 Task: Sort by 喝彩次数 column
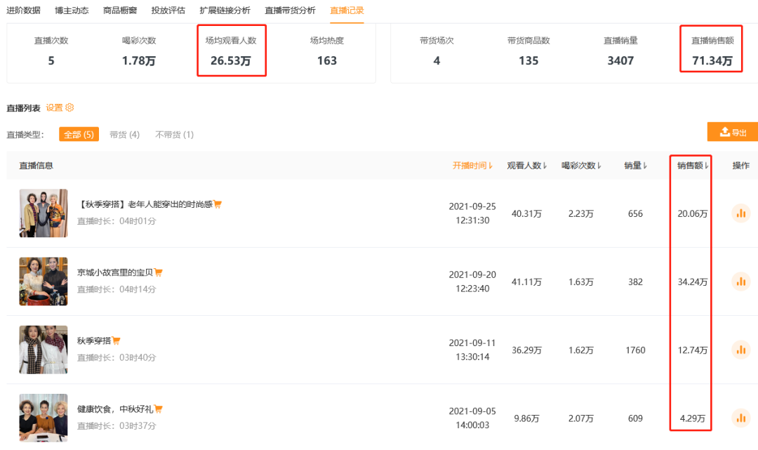click(582, 166)
